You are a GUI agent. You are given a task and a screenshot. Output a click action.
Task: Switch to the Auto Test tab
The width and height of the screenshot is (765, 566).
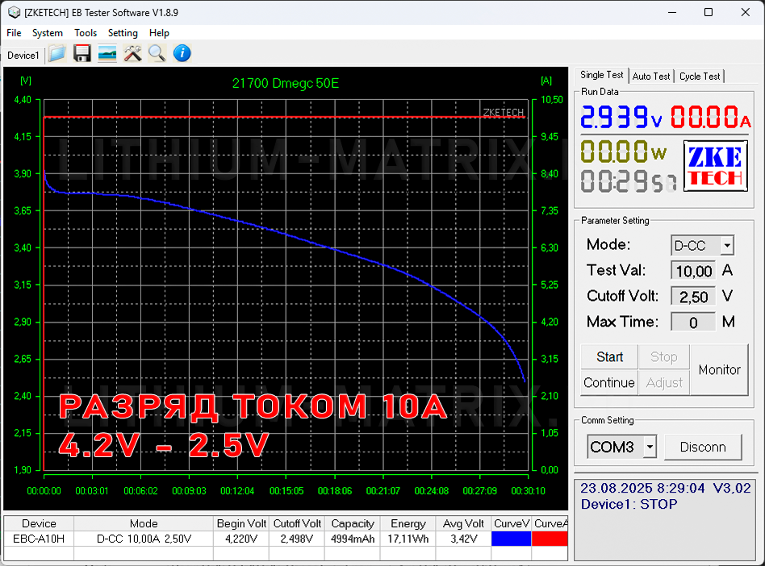651,77
